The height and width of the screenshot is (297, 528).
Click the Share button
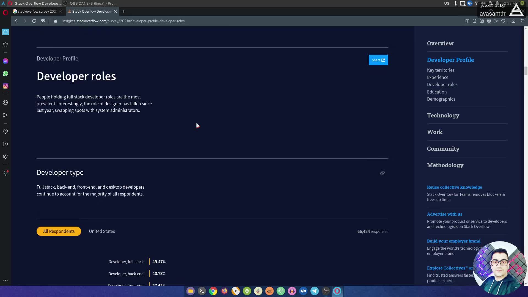pos(378,60)
